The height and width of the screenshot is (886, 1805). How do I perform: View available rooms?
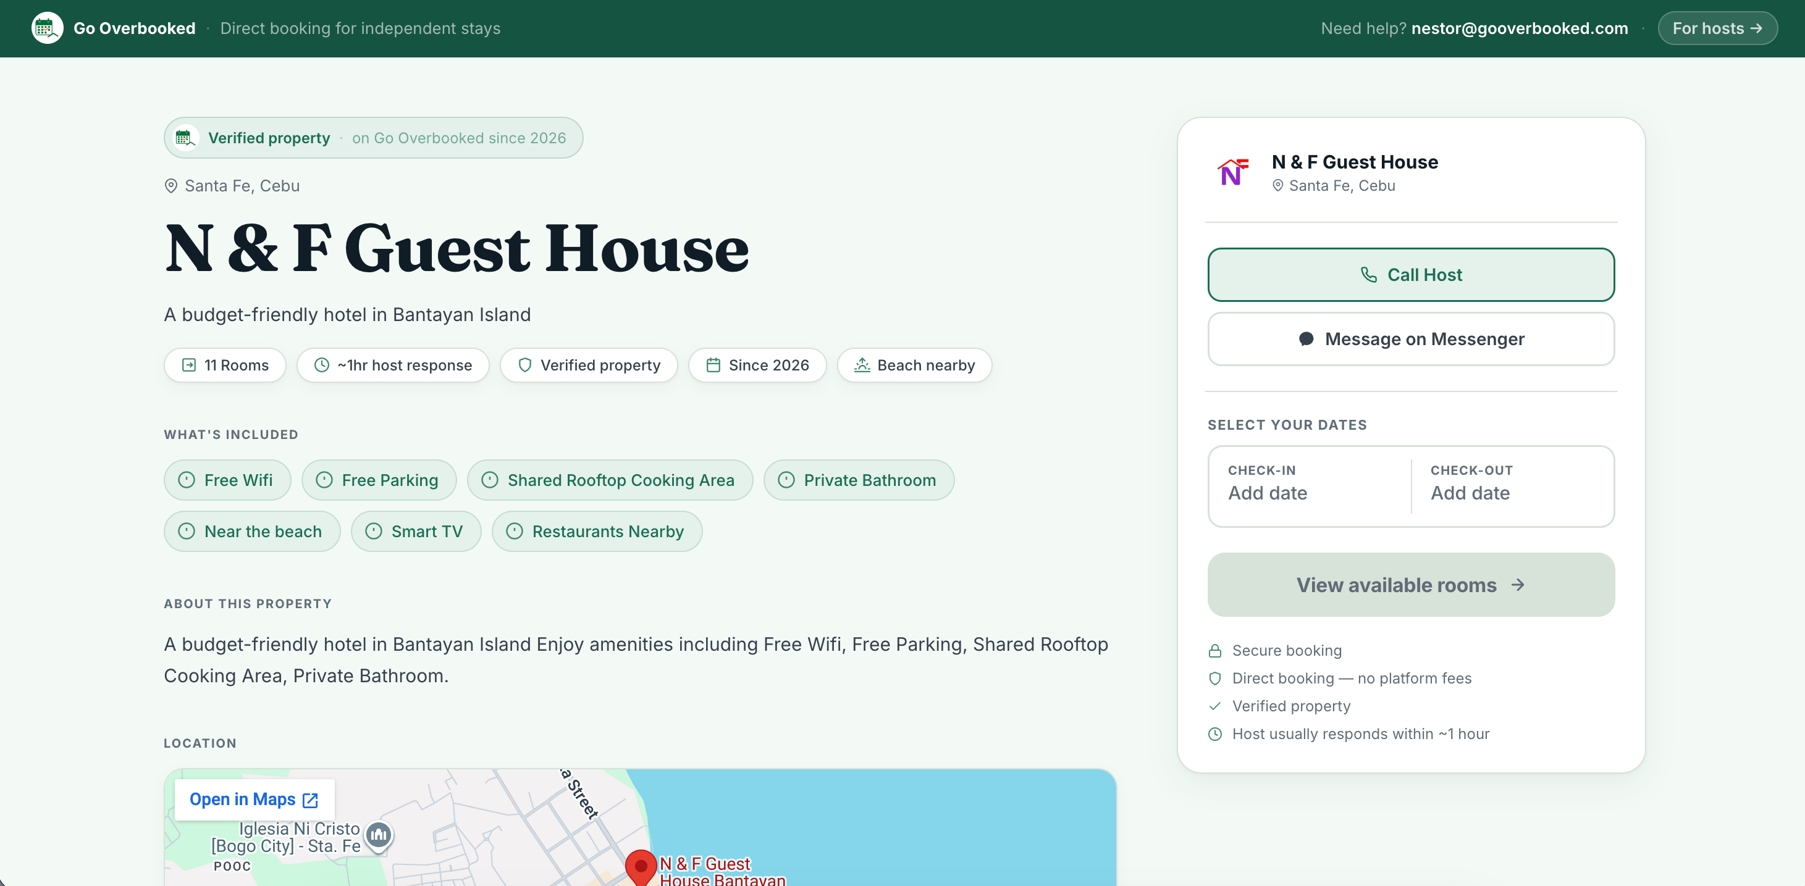(x=1410, y=585)
